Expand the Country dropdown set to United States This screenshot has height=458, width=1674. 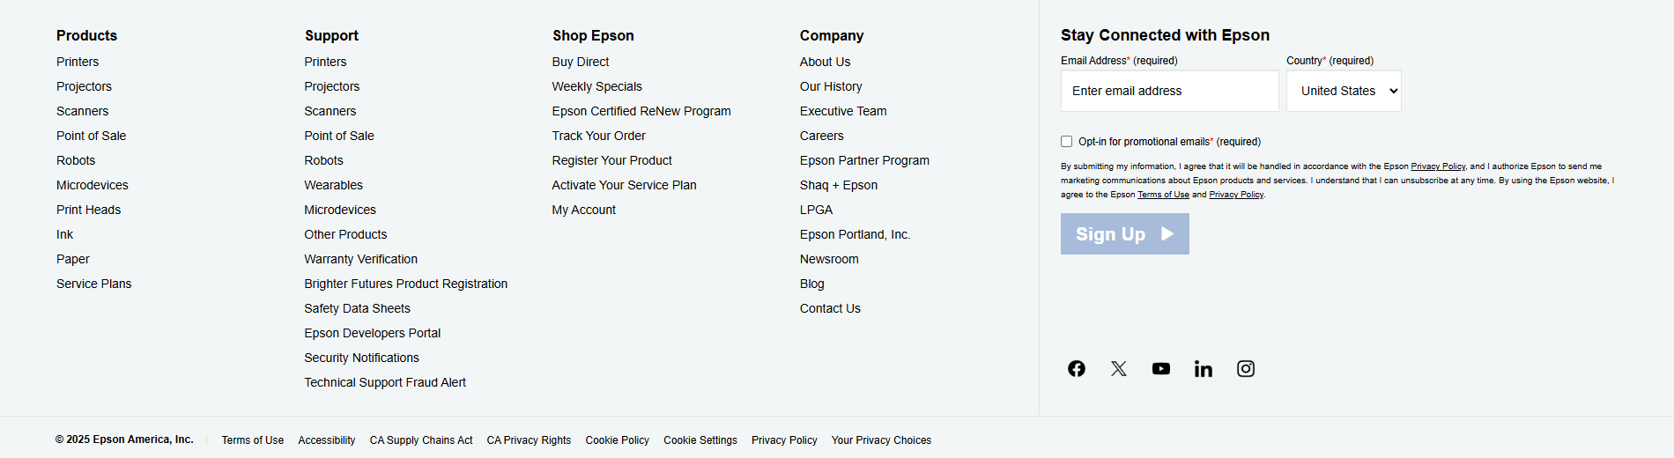(1344, 91)
